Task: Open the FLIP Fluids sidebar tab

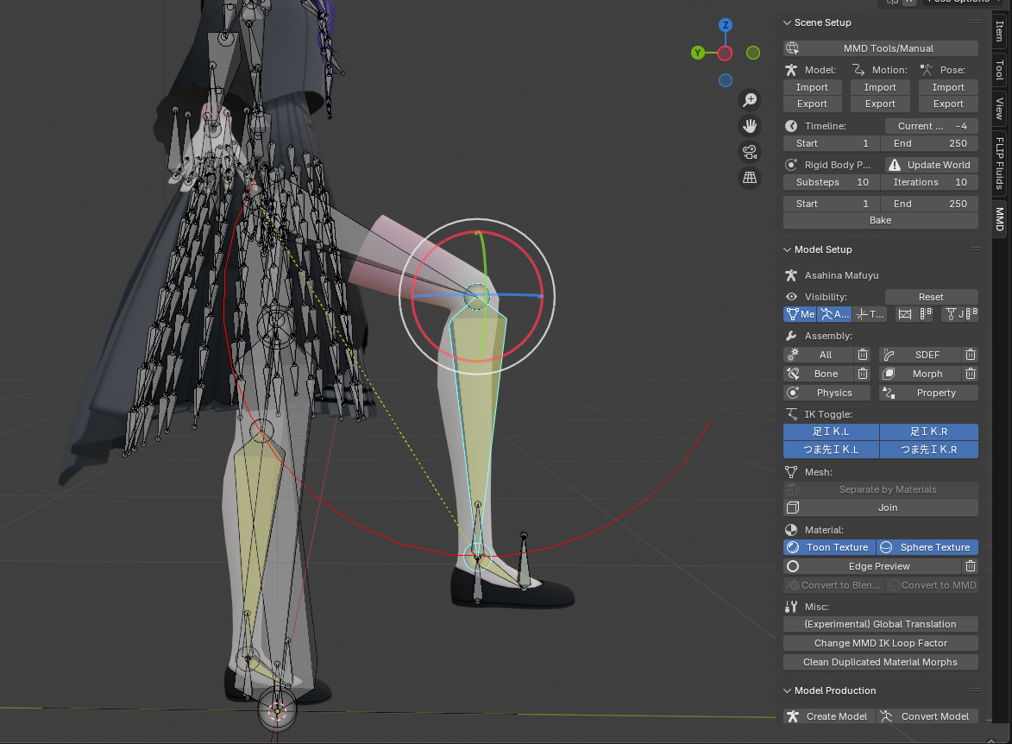Action: 999,163
